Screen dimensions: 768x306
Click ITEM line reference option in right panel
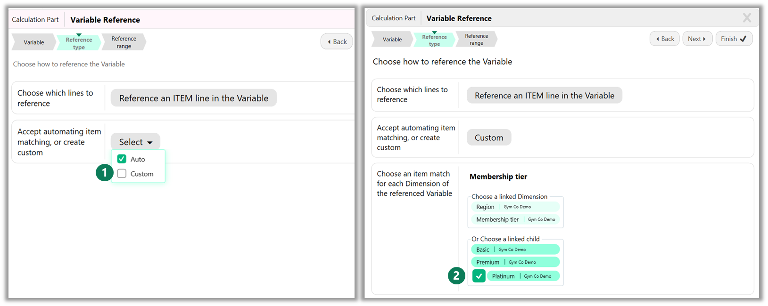click(545, 96)
